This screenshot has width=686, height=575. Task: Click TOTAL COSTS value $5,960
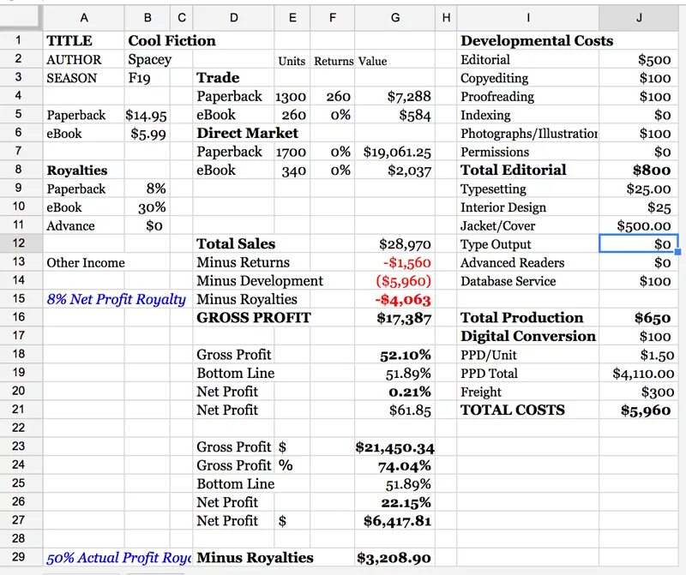click(x=638, y=410)
